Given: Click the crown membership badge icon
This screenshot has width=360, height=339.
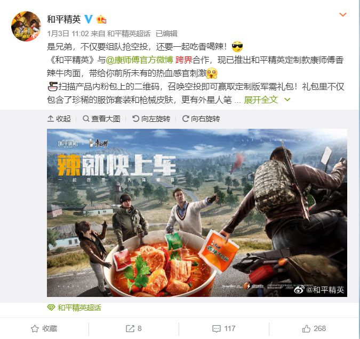Looking at the screenshot, I should 101,19.
